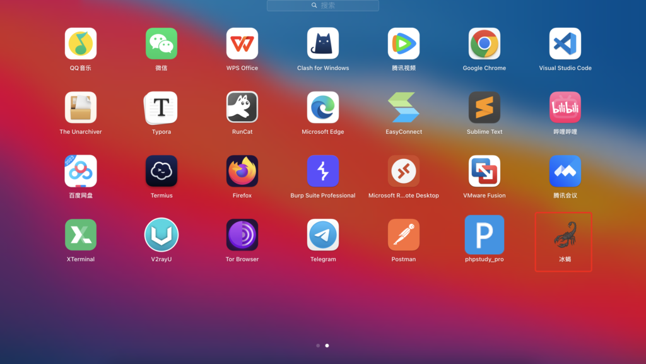Open Microsoft Edge

click(x=323, y=107)
